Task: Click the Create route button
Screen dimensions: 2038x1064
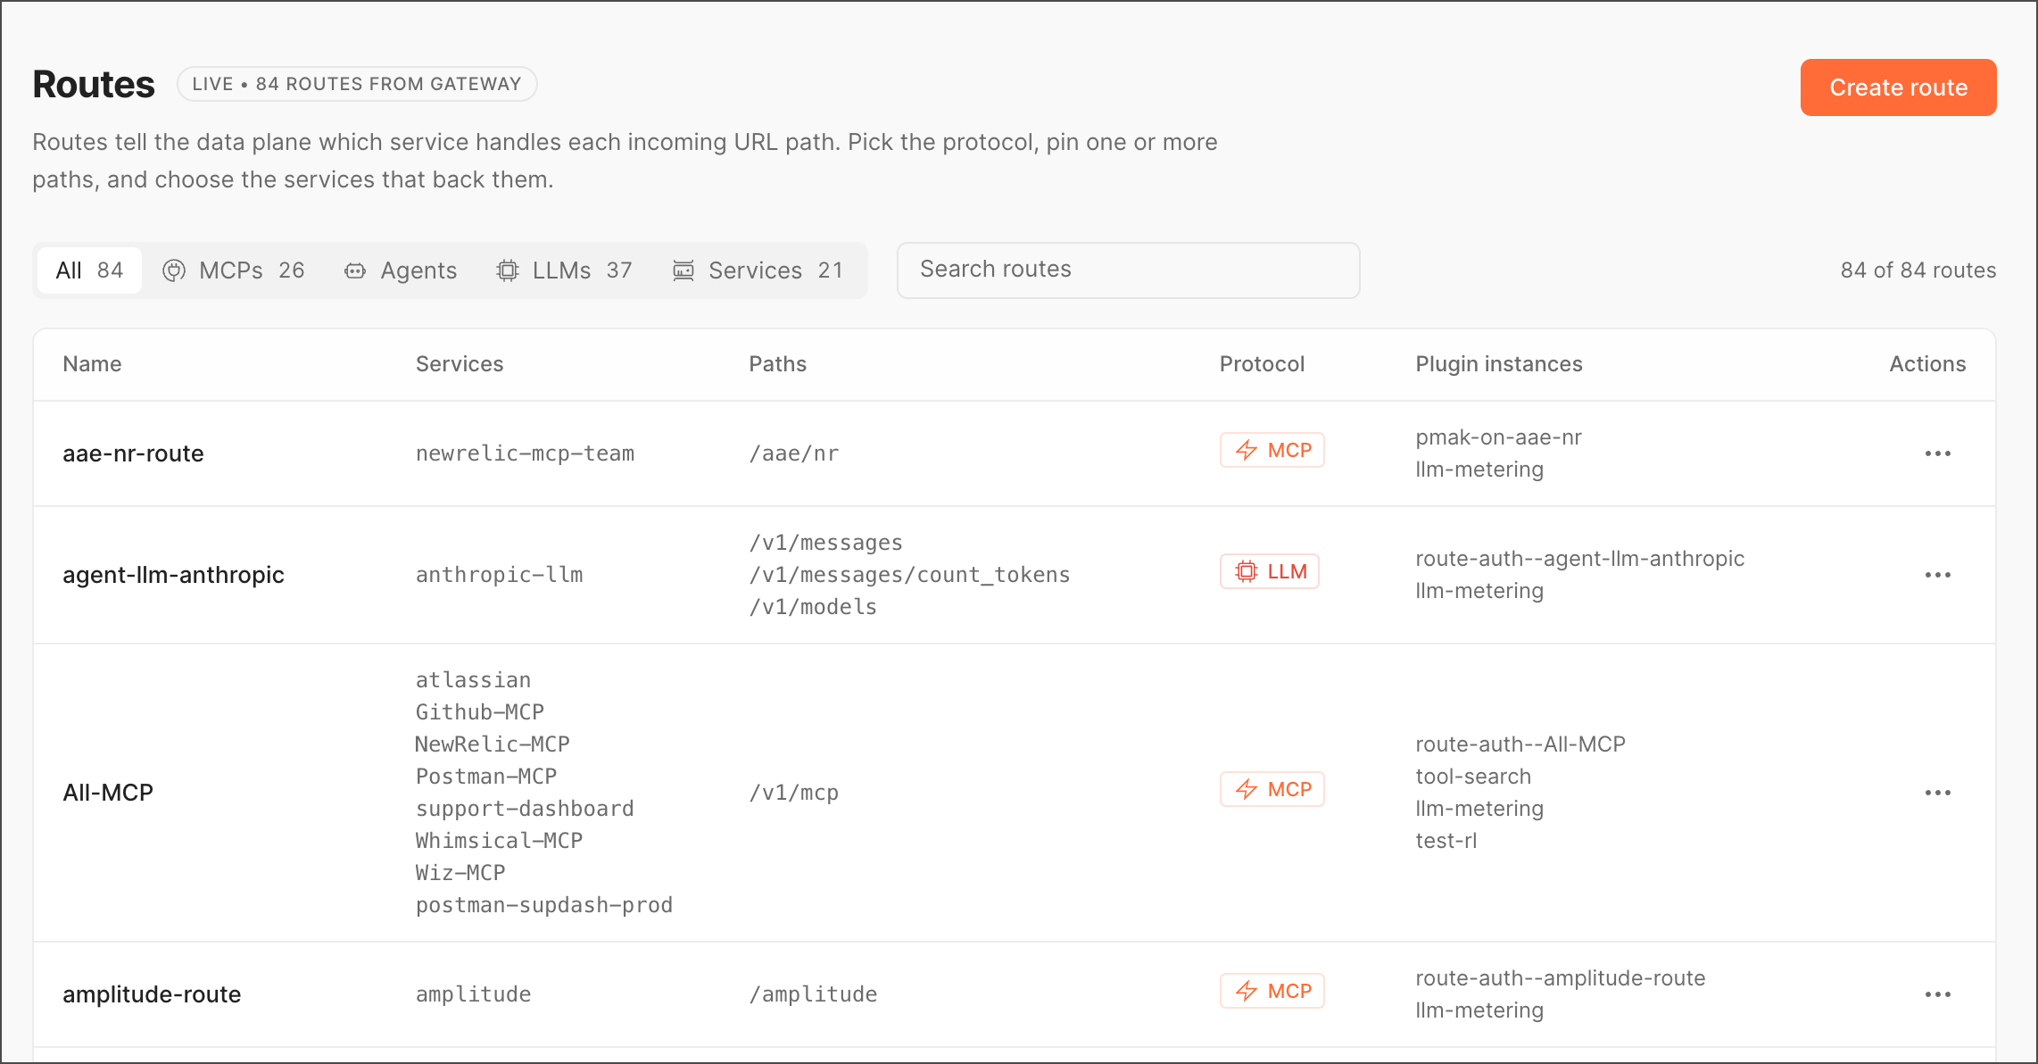Action: [x=1898, y=87]
